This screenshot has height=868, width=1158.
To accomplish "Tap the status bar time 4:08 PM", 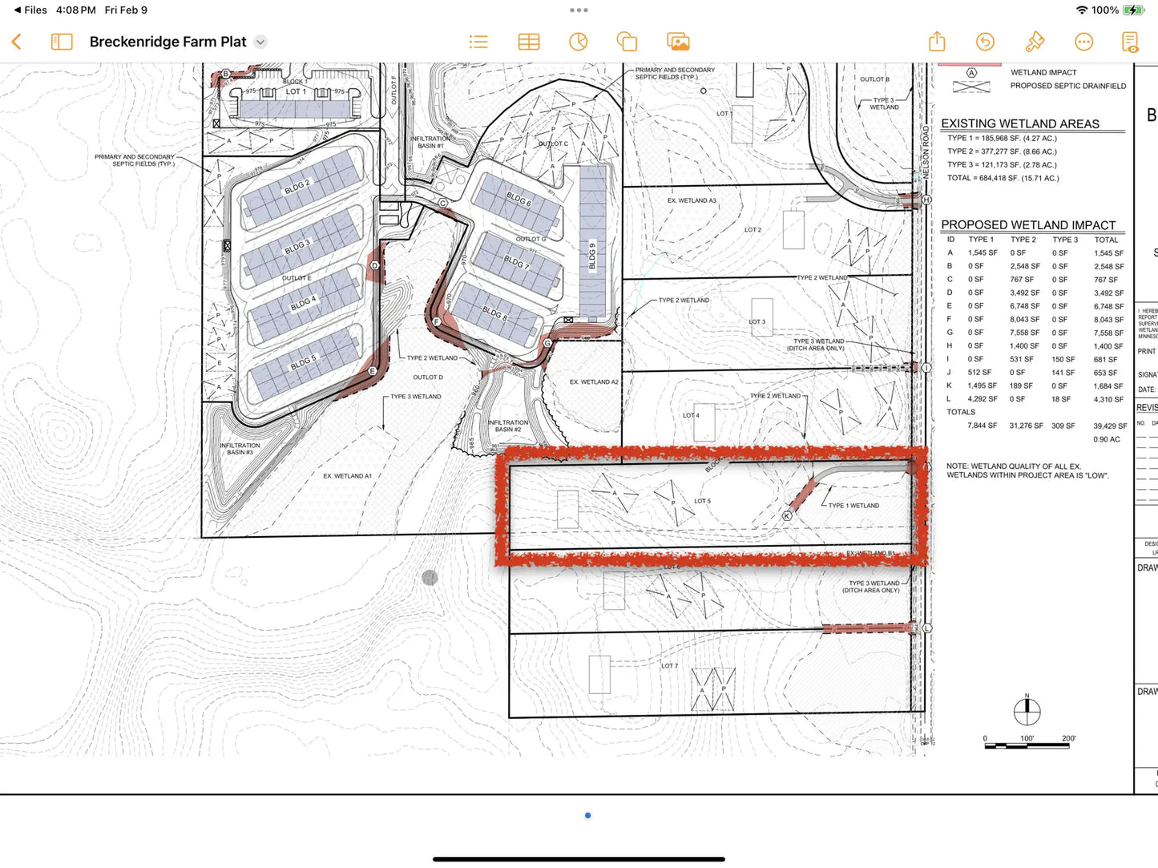I will pos(76,10).
